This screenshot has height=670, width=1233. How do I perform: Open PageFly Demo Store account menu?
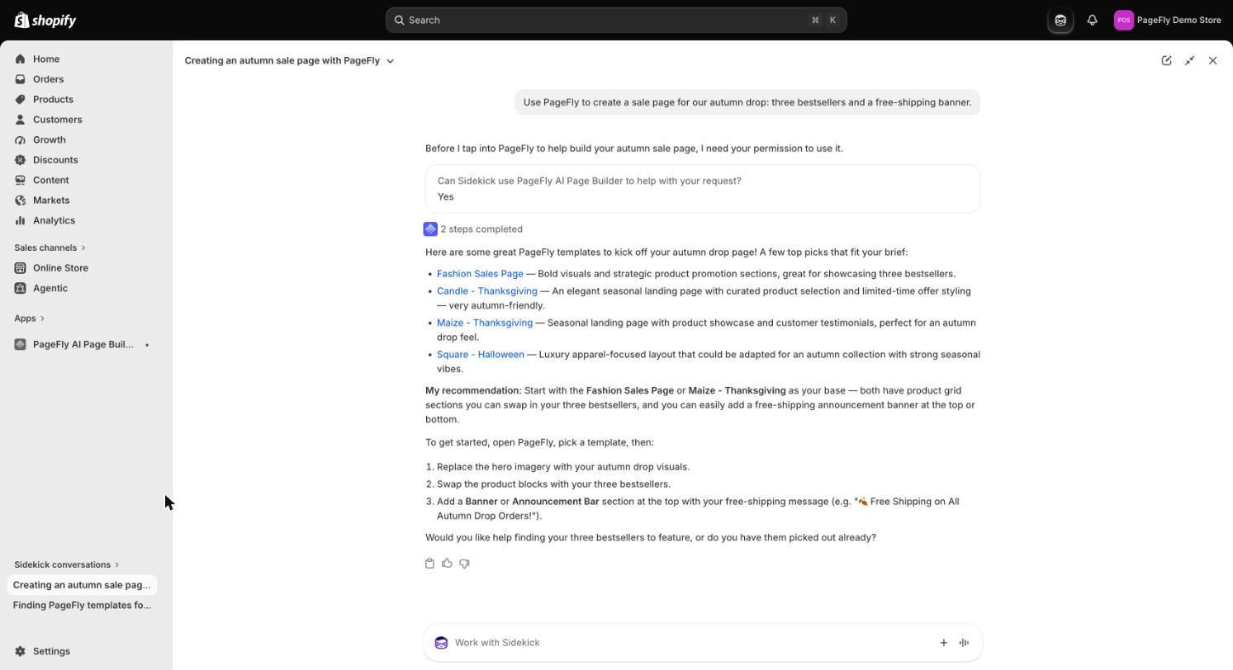click(x=1167, y=20)
